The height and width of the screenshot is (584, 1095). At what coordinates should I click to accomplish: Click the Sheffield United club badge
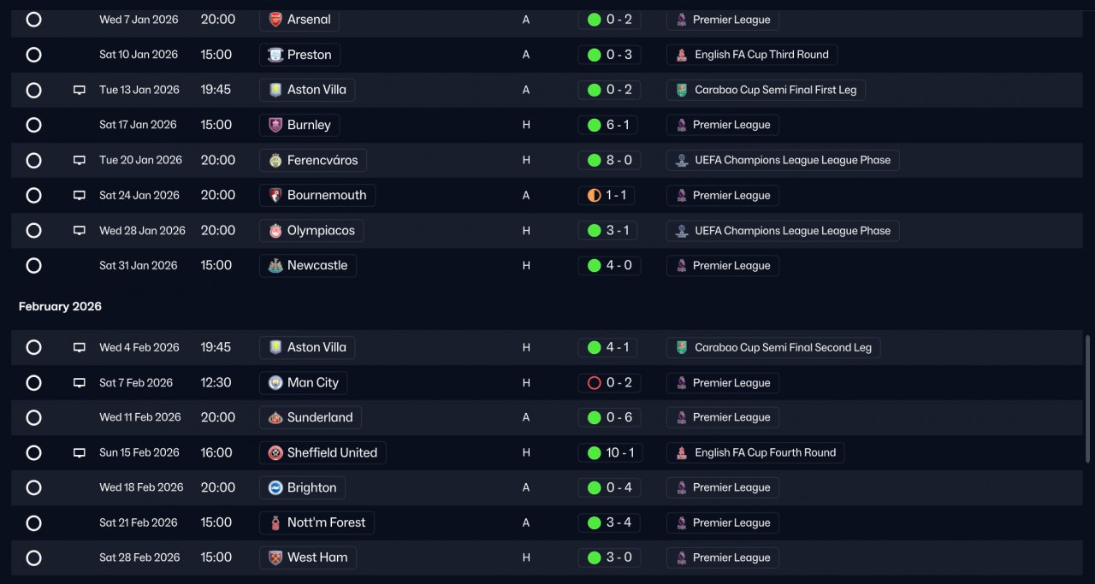pyautogui.click(x=275, y=452)
